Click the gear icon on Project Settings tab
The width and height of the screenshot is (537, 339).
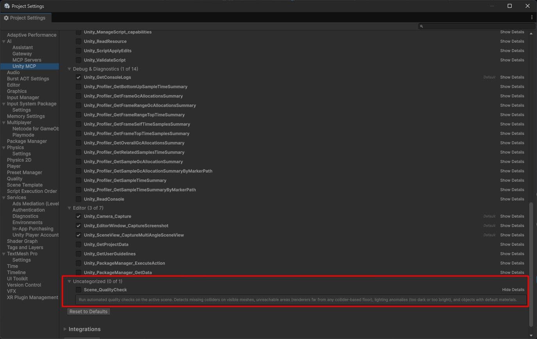[6, 18]
